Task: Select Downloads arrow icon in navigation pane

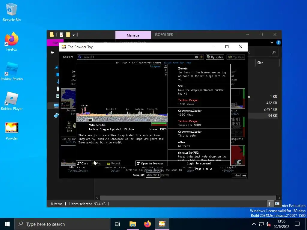Action: pyautogui.click(x=58, y=81)
